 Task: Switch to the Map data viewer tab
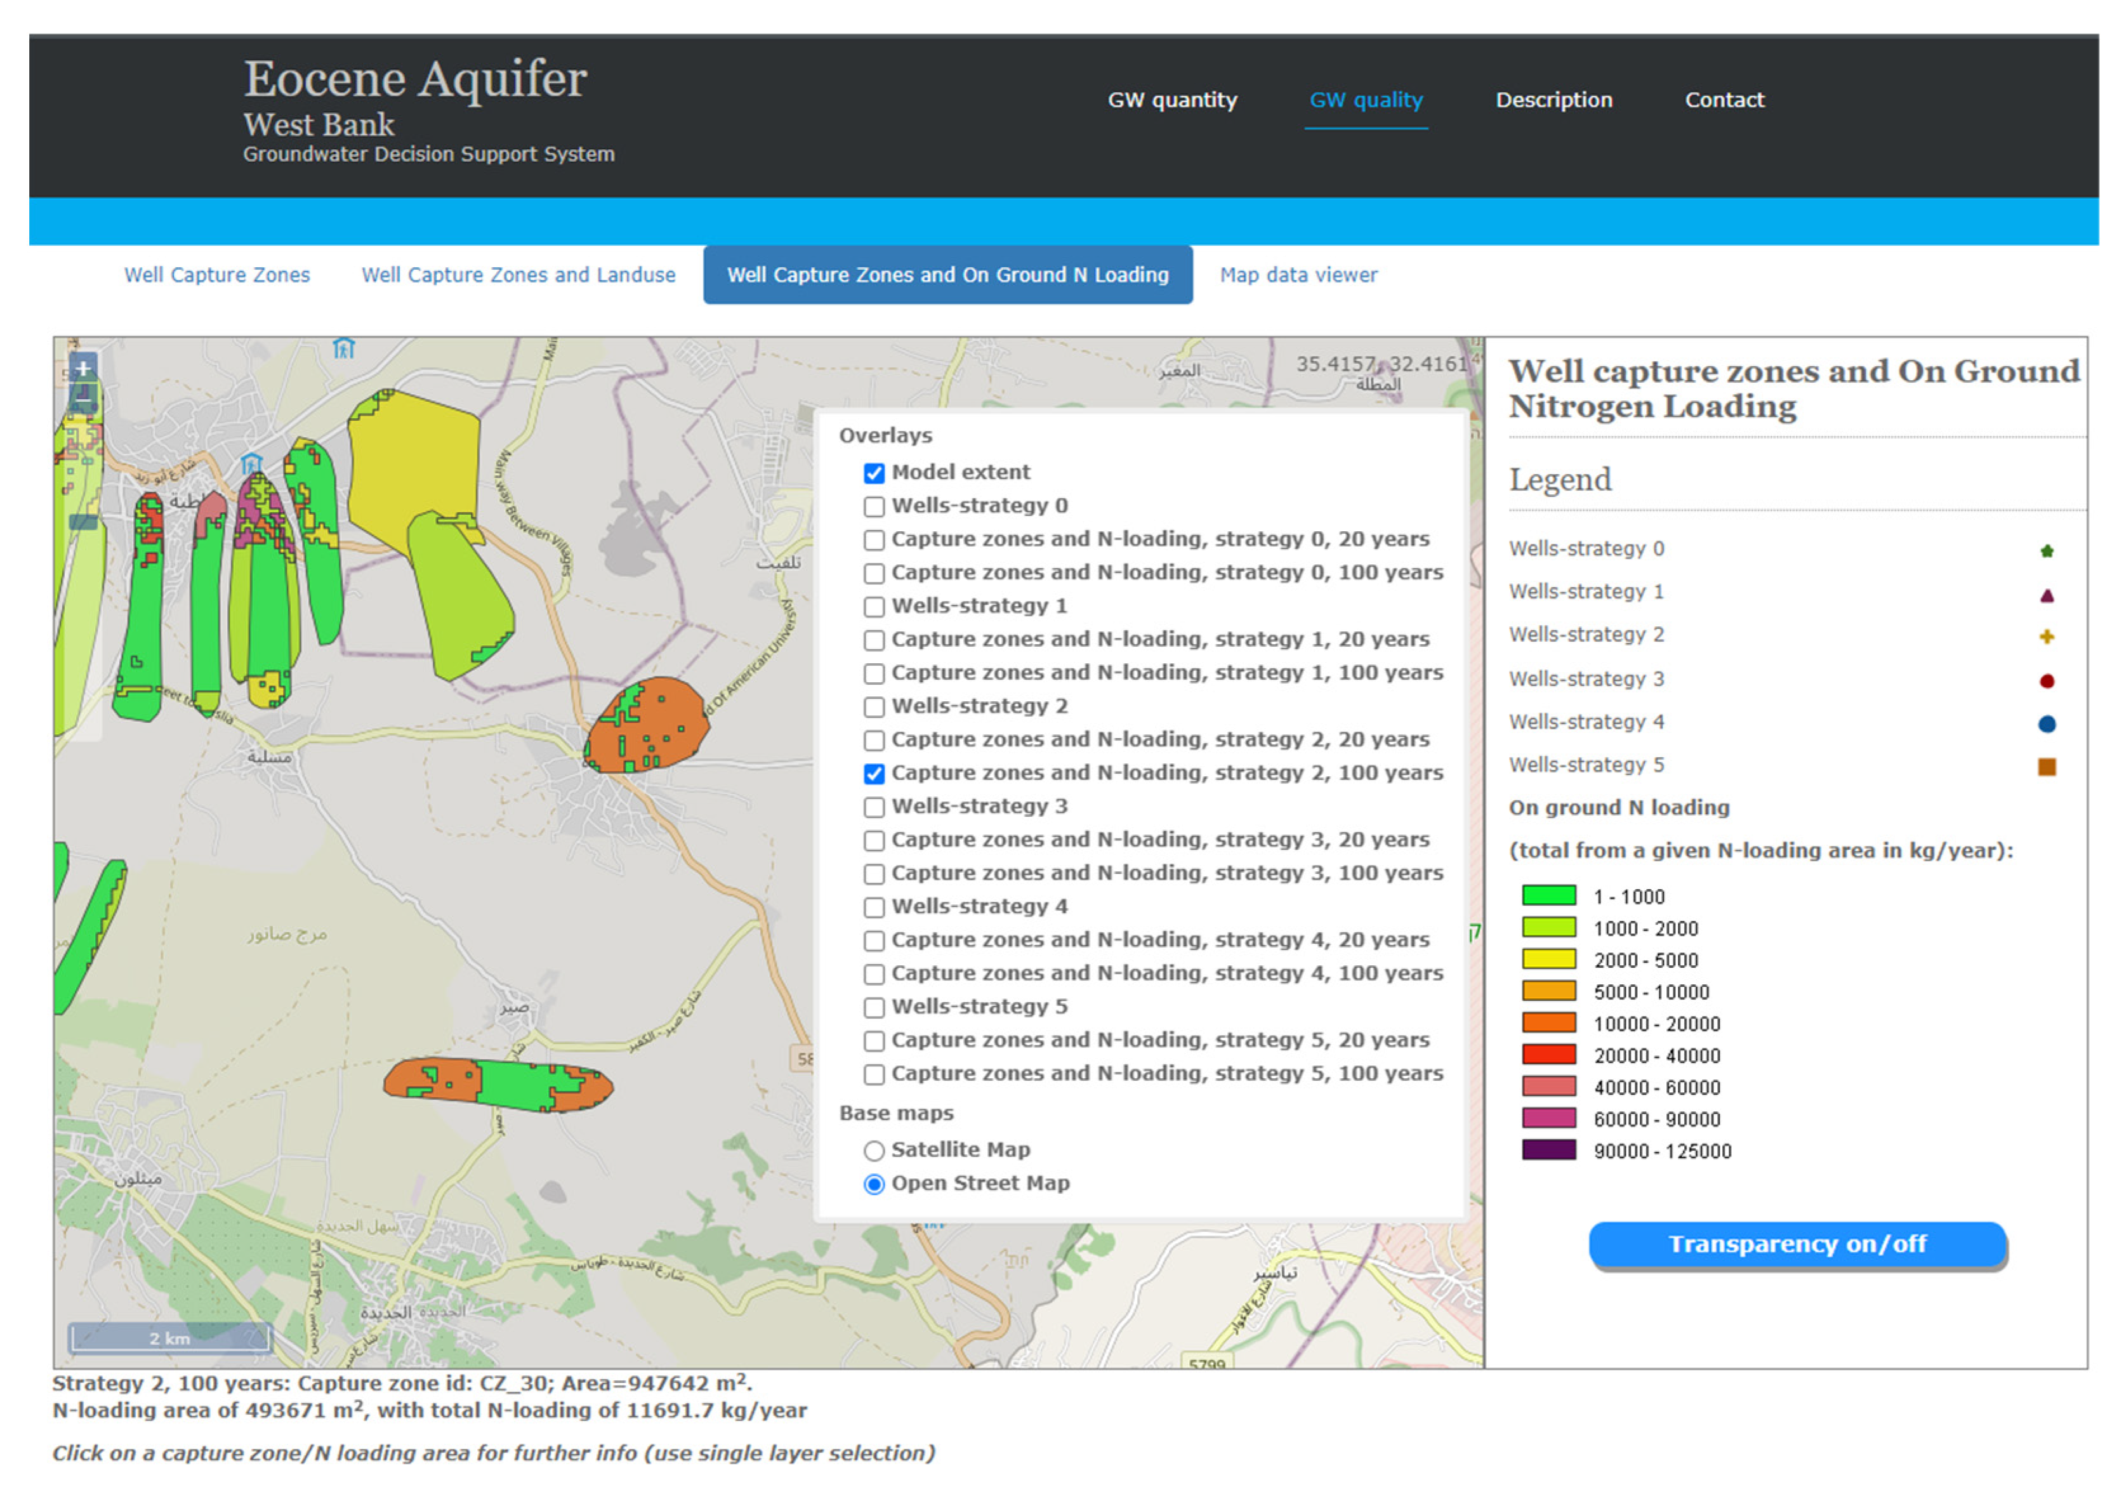(1298, 275)
